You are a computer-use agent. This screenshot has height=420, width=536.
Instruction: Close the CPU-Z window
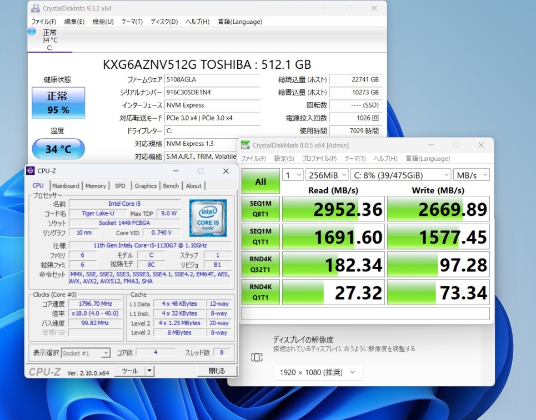tap(226, 171)
